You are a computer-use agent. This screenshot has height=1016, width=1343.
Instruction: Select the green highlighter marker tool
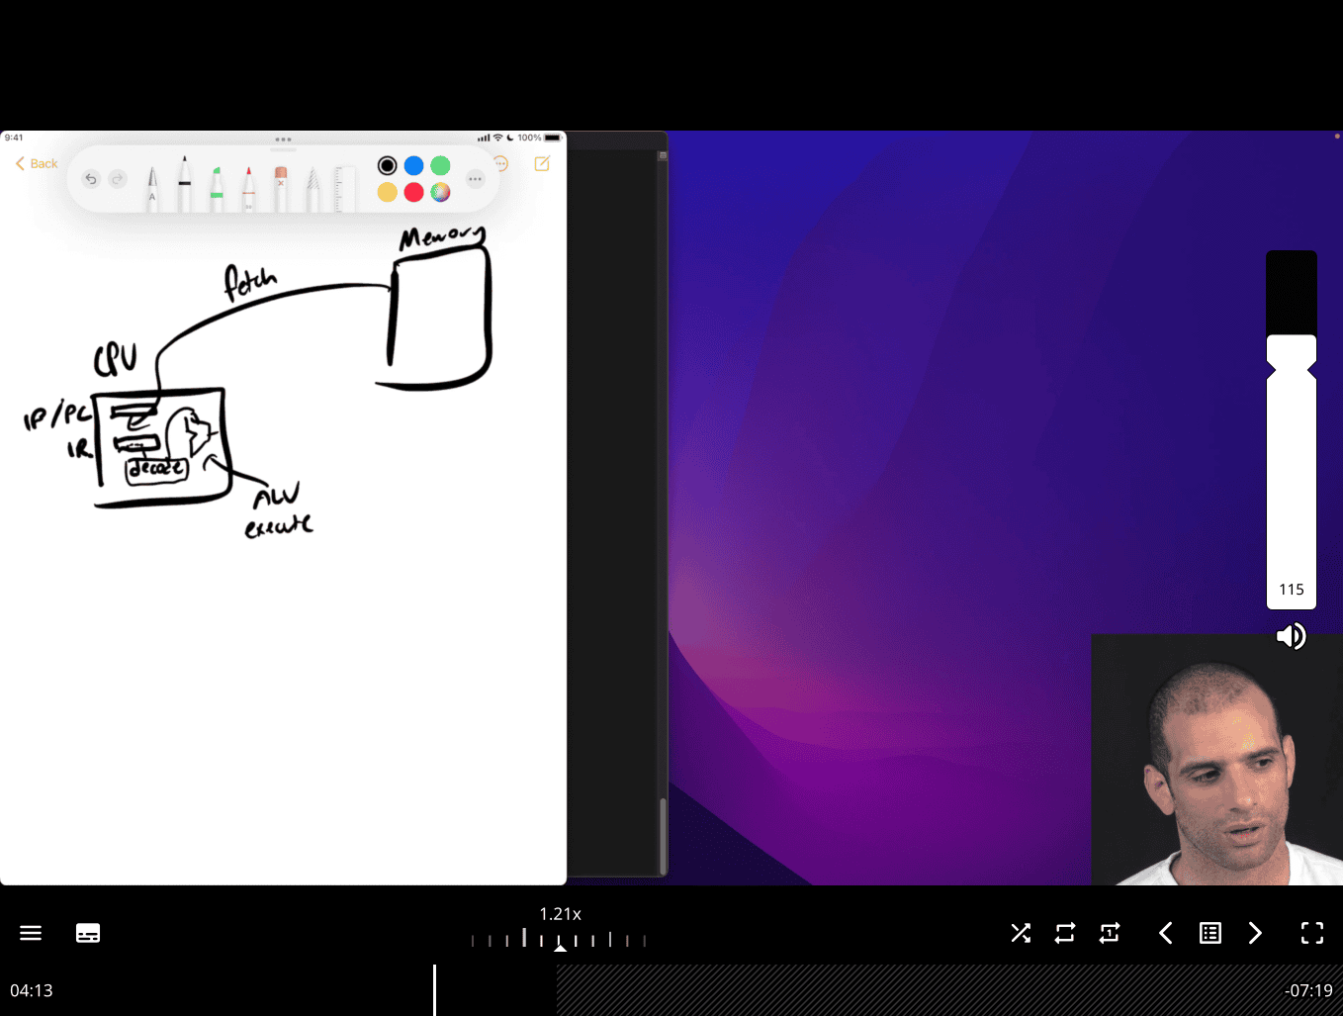217,189
